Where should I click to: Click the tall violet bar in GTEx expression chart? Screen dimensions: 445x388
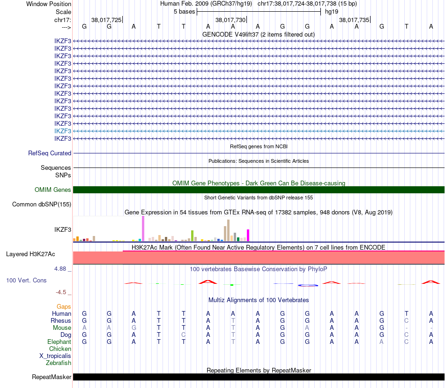pyautogui.click(x=143, y=228)
